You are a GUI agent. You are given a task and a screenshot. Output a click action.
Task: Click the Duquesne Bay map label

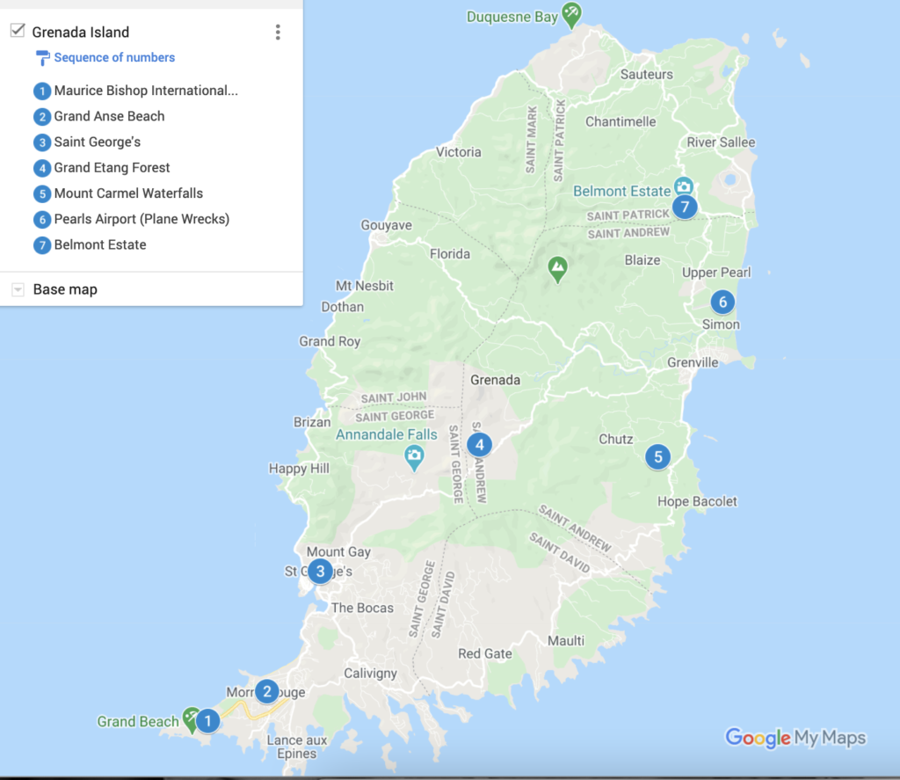tap(512, 18)
